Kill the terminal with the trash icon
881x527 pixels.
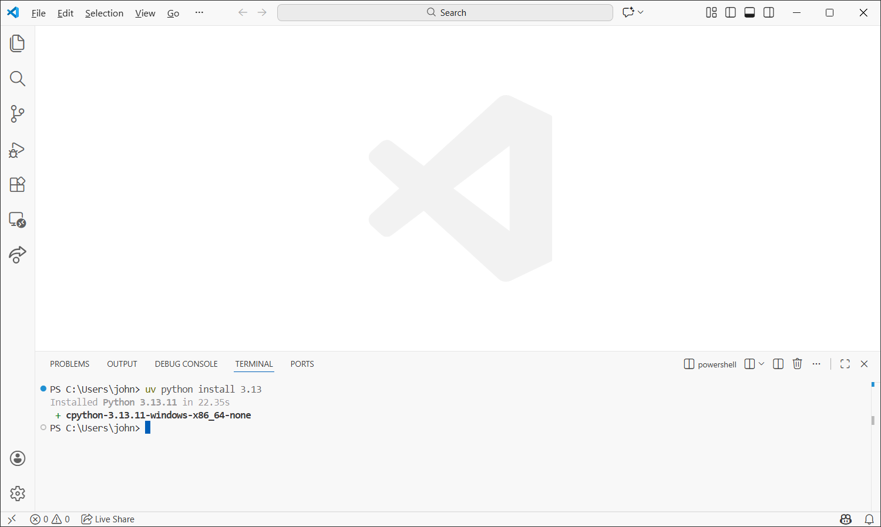tap(797, 364)
